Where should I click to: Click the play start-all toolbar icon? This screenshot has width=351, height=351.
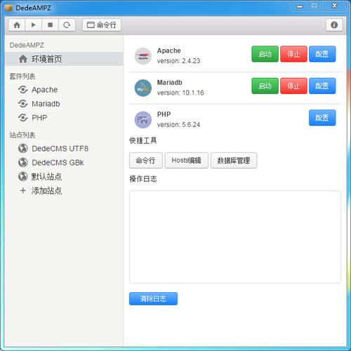(34, 25)
